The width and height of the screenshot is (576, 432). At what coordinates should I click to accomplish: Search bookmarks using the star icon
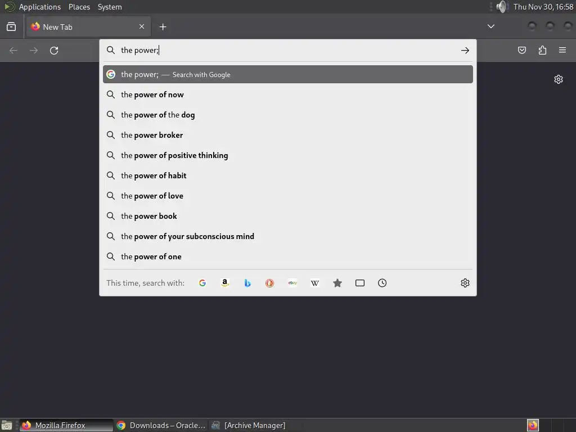click(x=337, y=283)
